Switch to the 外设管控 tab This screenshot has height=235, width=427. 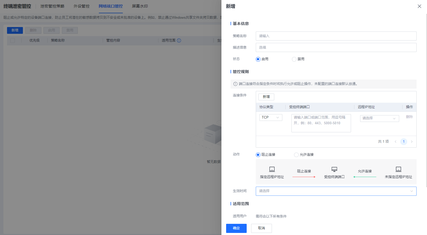click(81, 6)
